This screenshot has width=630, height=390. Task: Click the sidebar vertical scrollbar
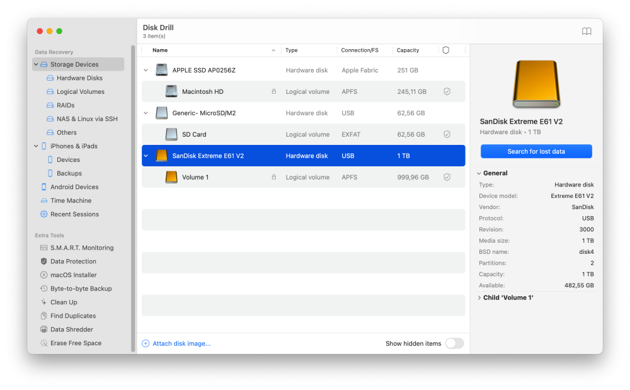point(133,199)
